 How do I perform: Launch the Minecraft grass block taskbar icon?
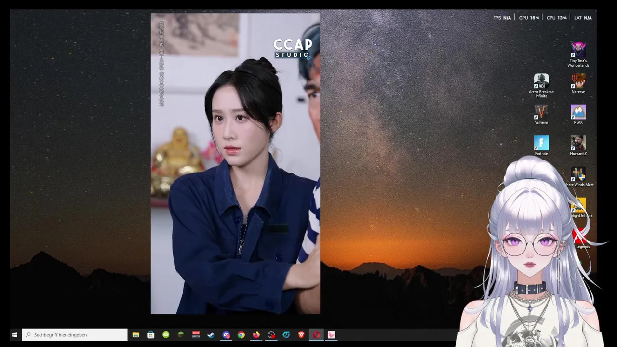tap(181, 334)
